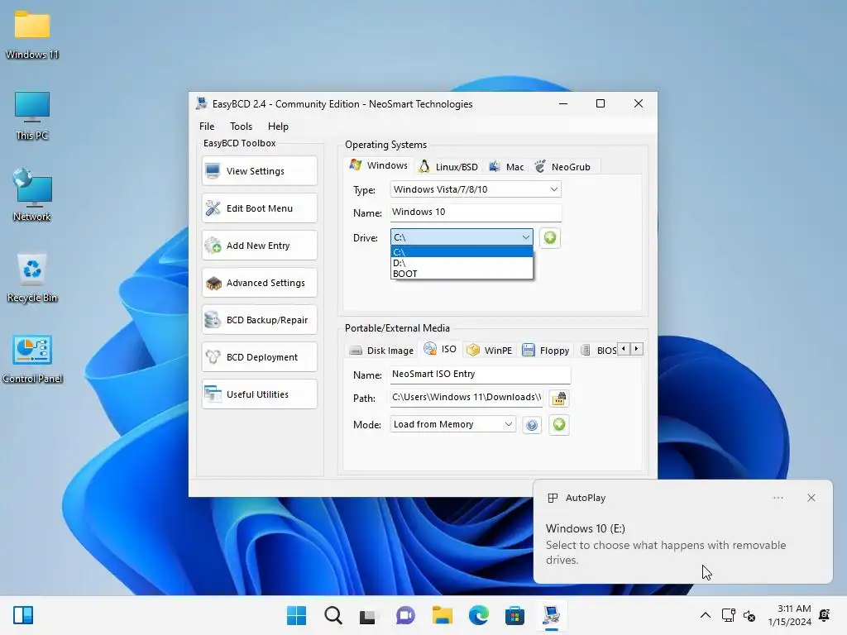Click volume tray icon
The width and height of the screenshot is (847, 635).
click(x=749, y=615)
